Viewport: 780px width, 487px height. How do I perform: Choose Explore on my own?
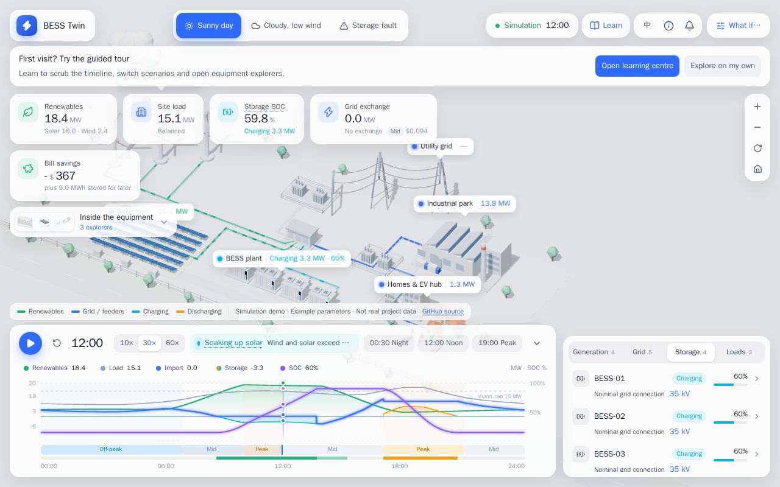[723, 66]
